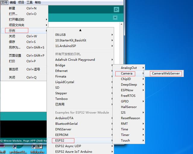The height and width of the screenshot is (154, 193).
Task: Expand ESP32 Azure IoT Arduino examples
Action: [81, 152]
